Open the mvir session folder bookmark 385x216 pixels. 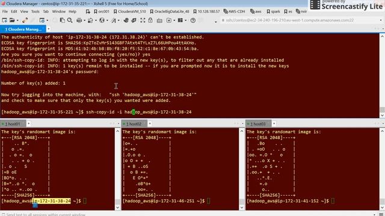pyautogui.click(x=301, y=11)
